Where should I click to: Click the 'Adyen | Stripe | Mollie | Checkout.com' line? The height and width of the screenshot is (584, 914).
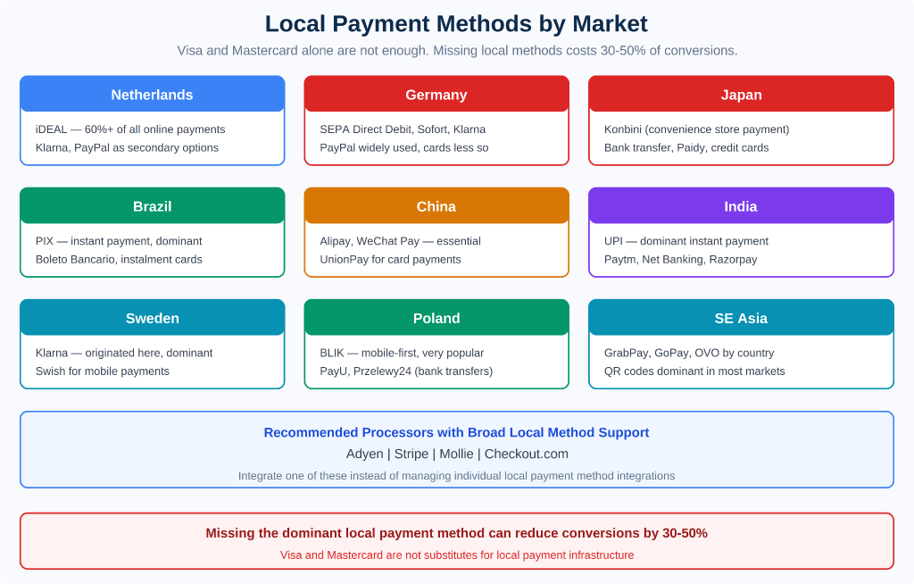(x=457, y=454)
